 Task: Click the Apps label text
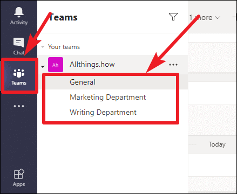point(19,184)
